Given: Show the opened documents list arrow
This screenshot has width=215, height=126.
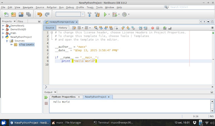Looking at the screenshot, I should pyautogui.click(x=208, y=22).
